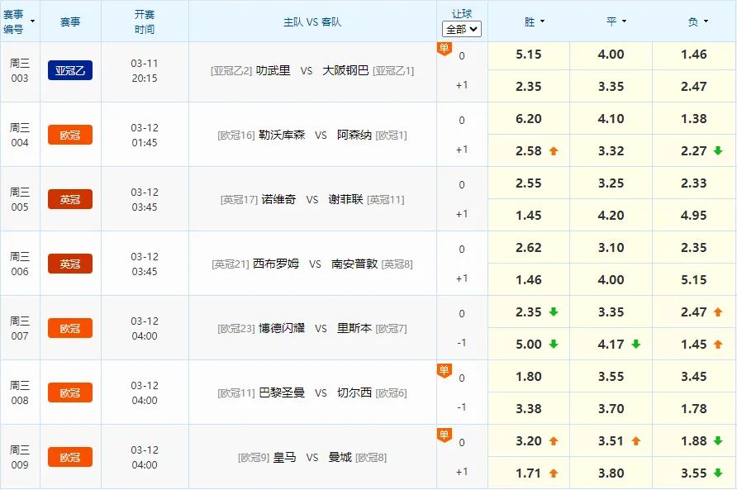Screen dimensions: 737x490
Task: Open the 让球 全部 filter dropdown
Action: (x=462, y=29)
